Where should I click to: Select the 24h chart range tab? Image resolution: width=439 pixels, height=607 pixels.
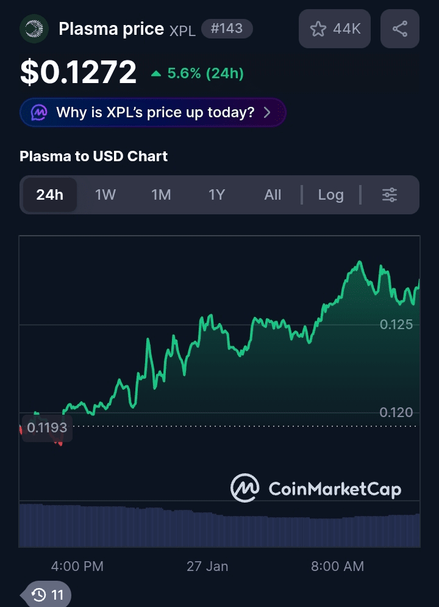(x=49, y=195)
